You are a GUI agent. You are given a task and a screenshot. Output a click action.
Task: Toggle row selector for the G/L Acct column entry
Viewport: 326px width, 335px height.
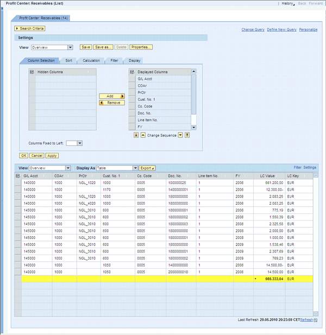click(131, 79)
